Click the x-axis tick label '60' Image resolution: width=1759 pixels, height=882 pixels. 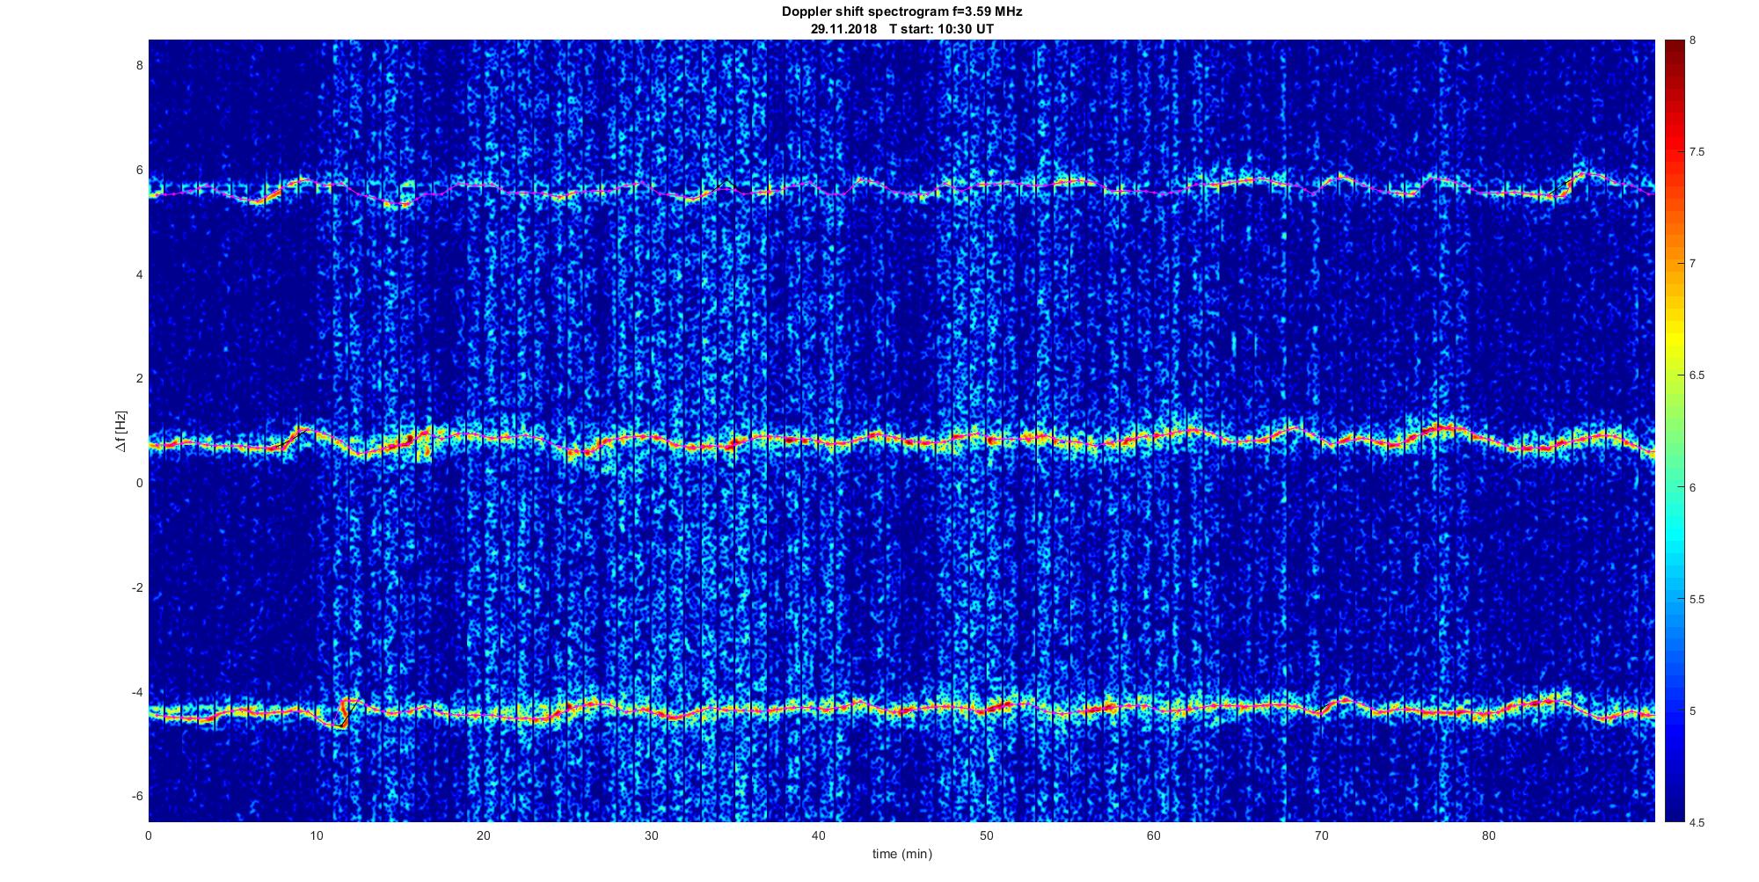coord(1154,835)
